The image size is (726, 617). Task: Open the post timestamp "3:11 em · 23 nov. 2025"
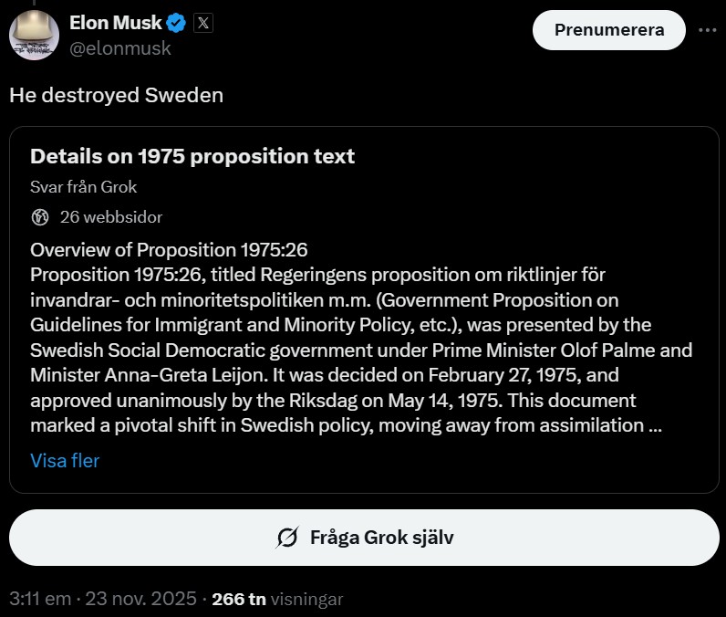pos(103,600)
